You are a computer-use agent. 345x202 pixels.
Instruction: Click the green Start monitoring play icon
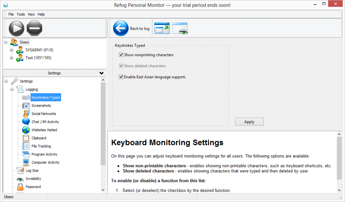pyautogui.click(x=17, y=28)
